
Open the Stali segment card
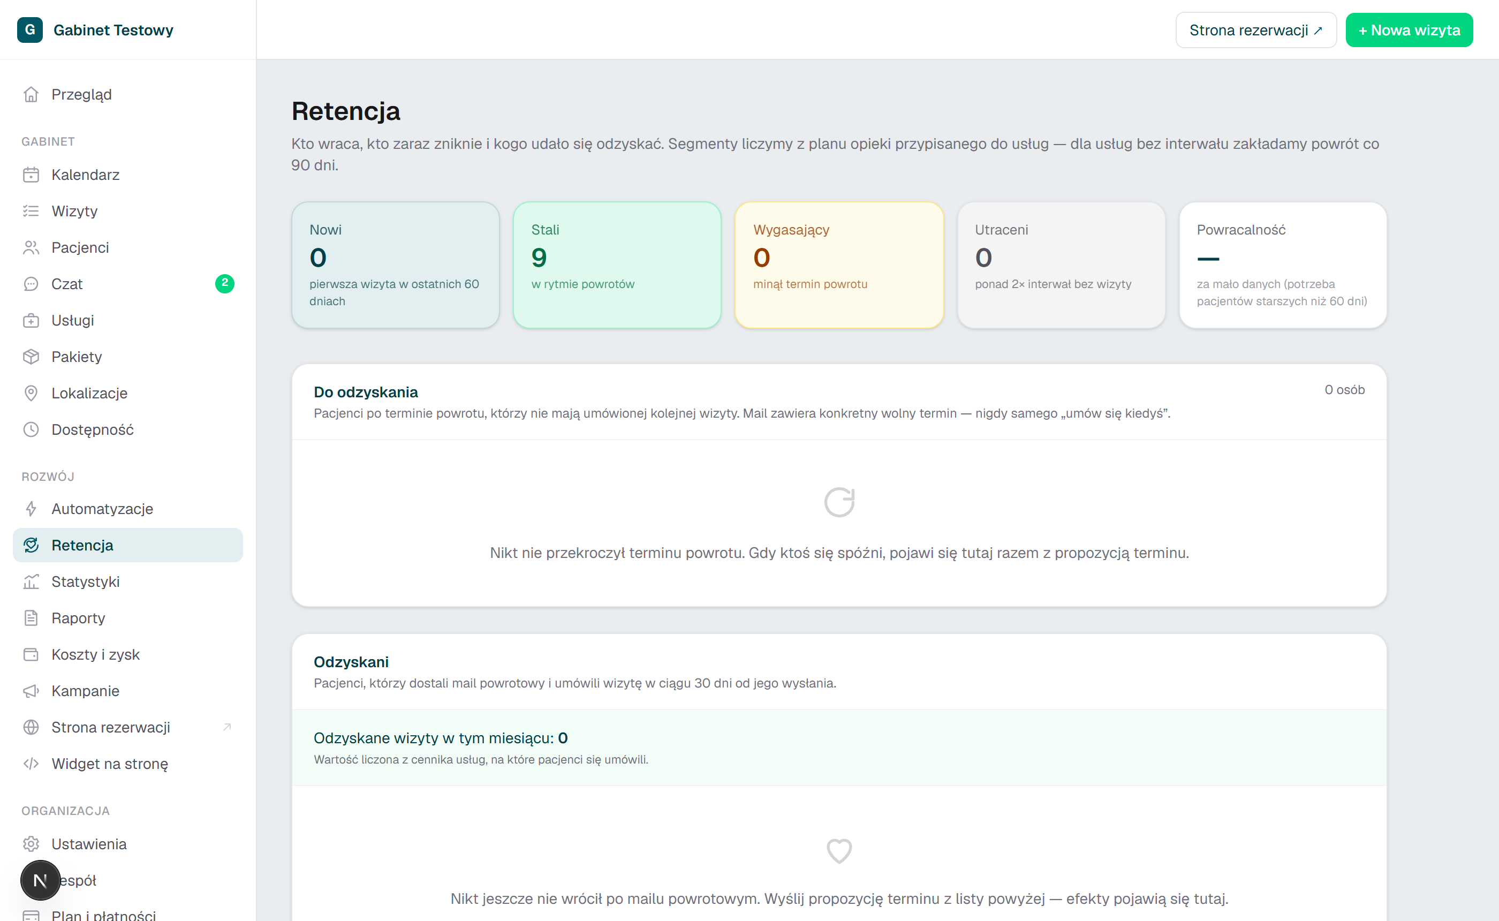point(617,265)
